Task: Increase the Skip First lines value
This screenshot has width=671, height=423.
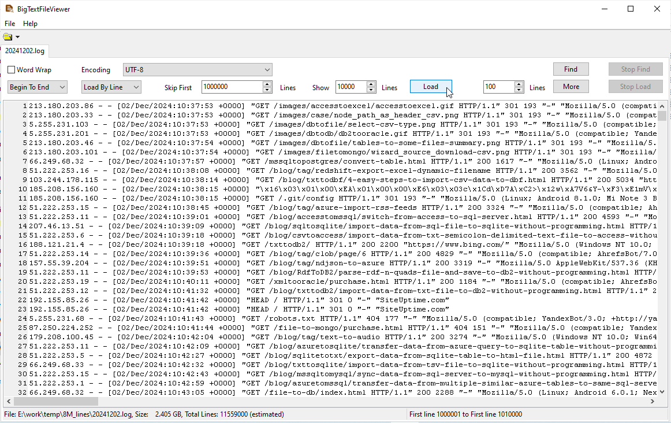Action: [x=267, y=84]
